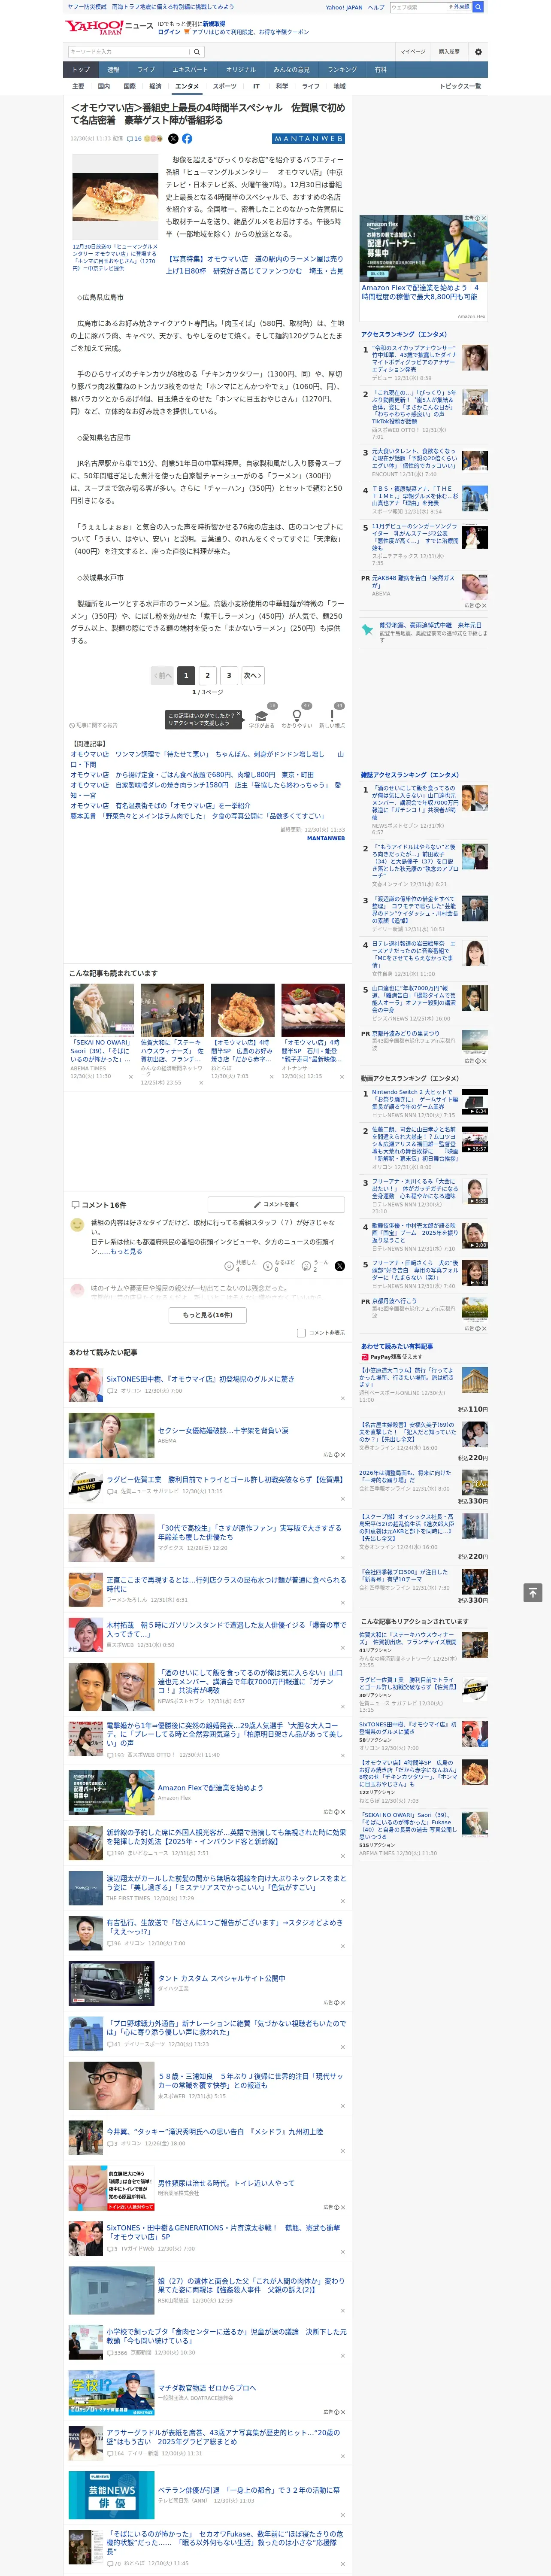Open the オリジナル navigation tab
The height and width of the screenshot is (2576, 551).
[241, 70]
